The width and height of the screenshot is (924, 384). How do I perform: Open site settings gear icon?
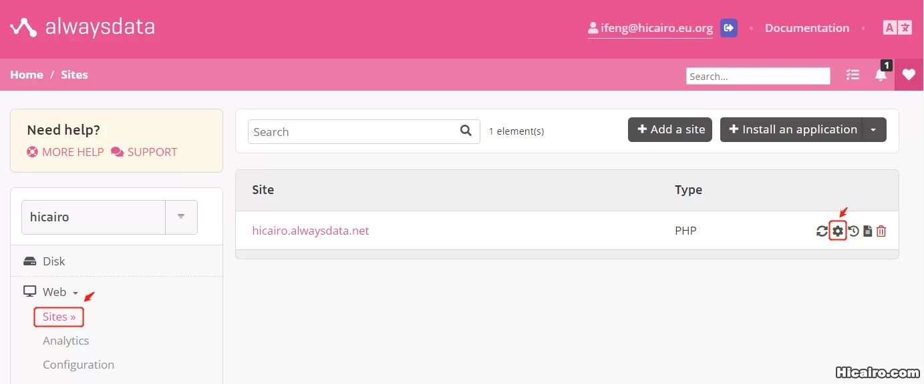(838, 231)
